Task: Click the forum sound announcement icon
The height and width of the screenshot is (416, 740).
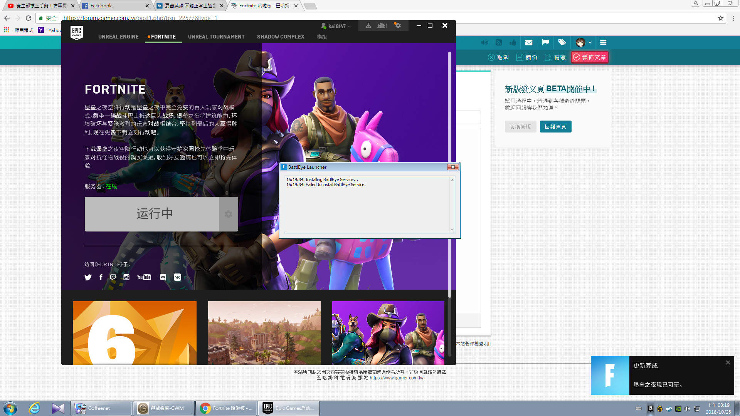Action: click(484, 42)
